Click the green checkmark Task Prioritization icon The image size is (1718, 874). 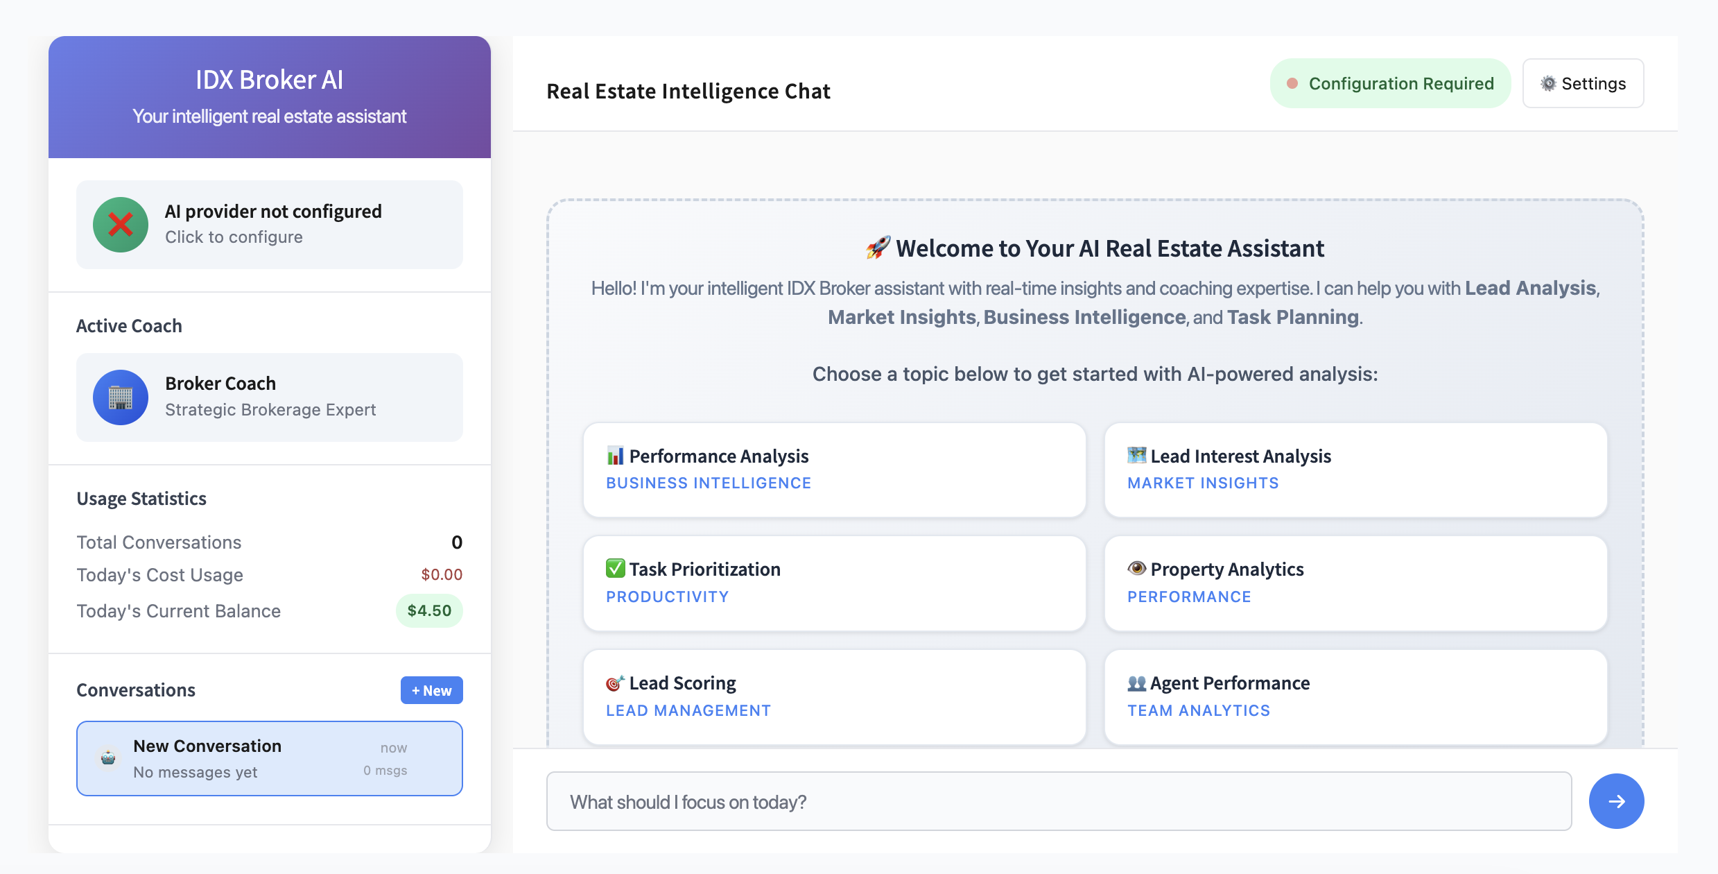click(x=615, y=569)
